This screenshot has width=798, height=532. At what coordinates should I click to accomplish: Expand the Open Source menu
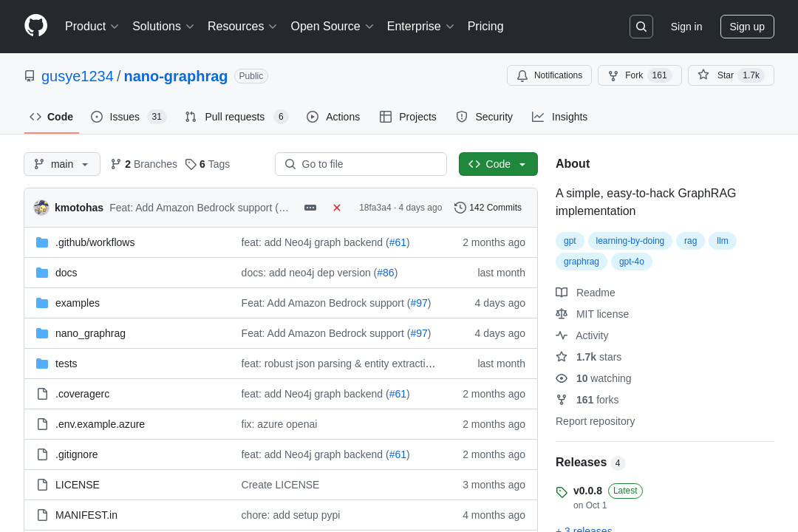(x=332, y=27)
